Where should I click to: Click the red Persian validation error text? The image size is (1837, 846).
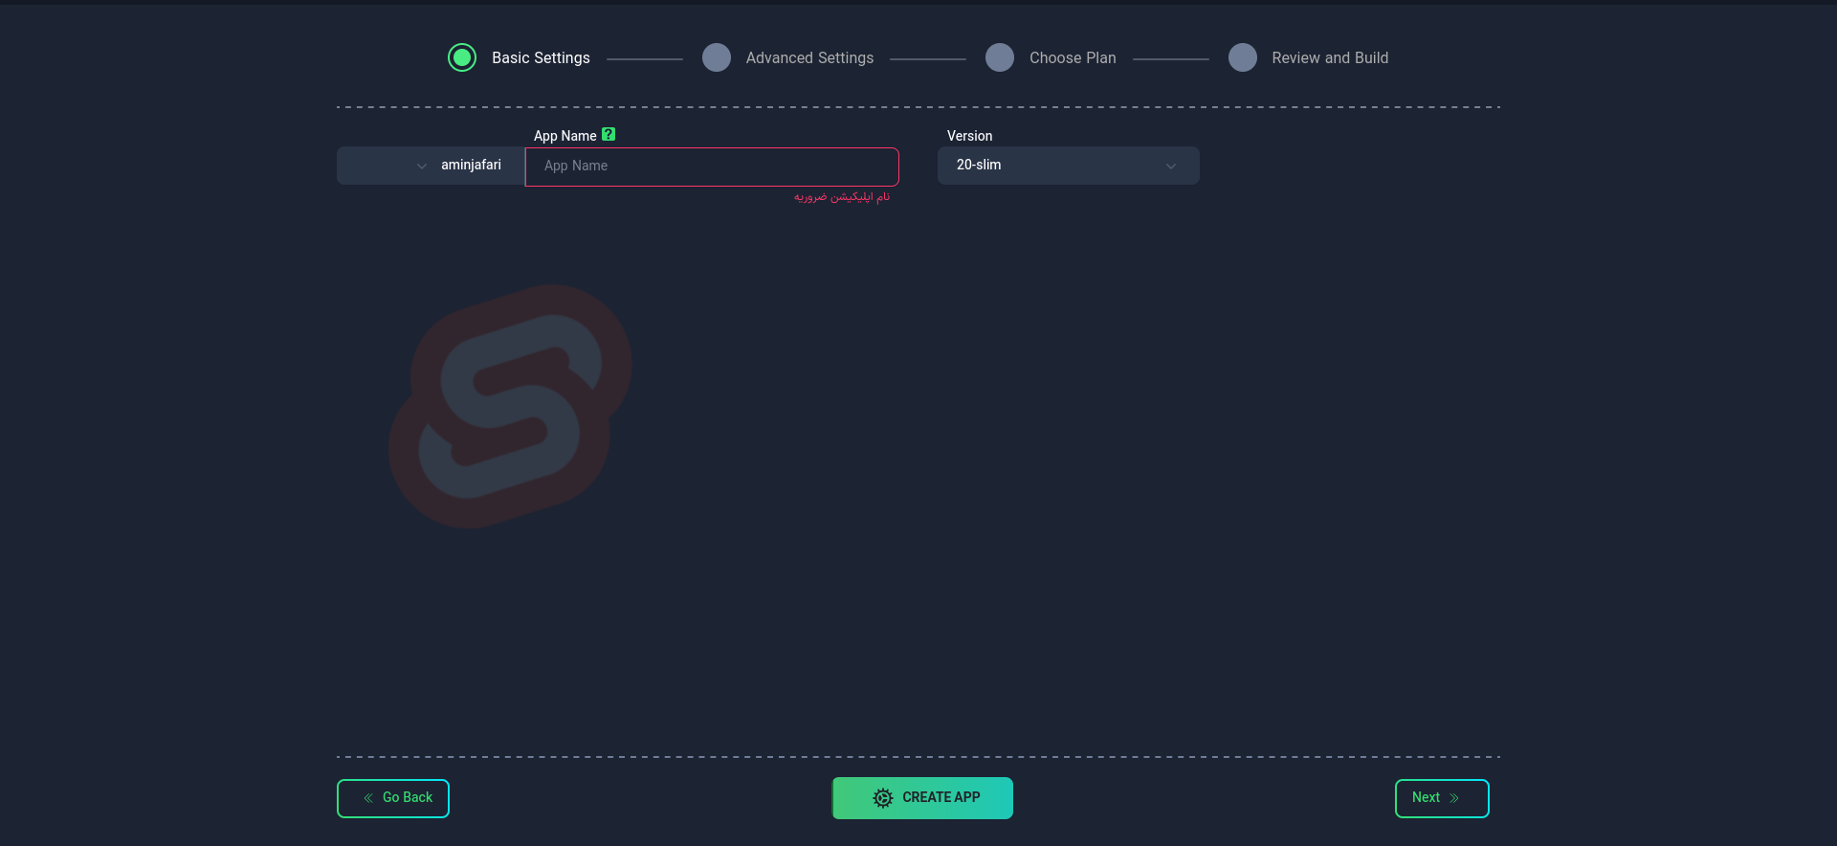(842, 196)
